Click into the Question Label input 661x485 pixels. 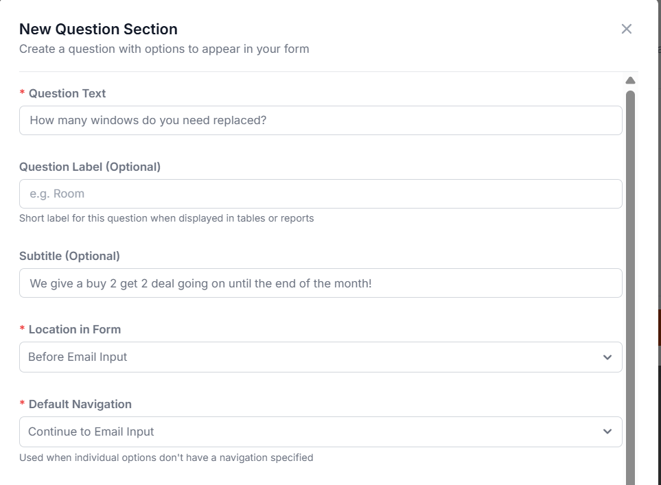click(321, 194)
